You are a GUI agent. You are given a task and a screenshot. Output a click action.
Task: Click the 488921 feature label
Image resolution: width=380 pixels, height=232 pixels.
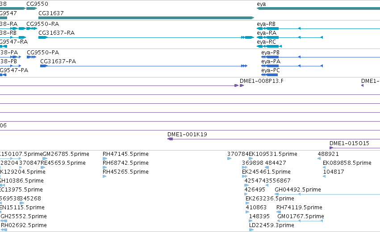328,154
